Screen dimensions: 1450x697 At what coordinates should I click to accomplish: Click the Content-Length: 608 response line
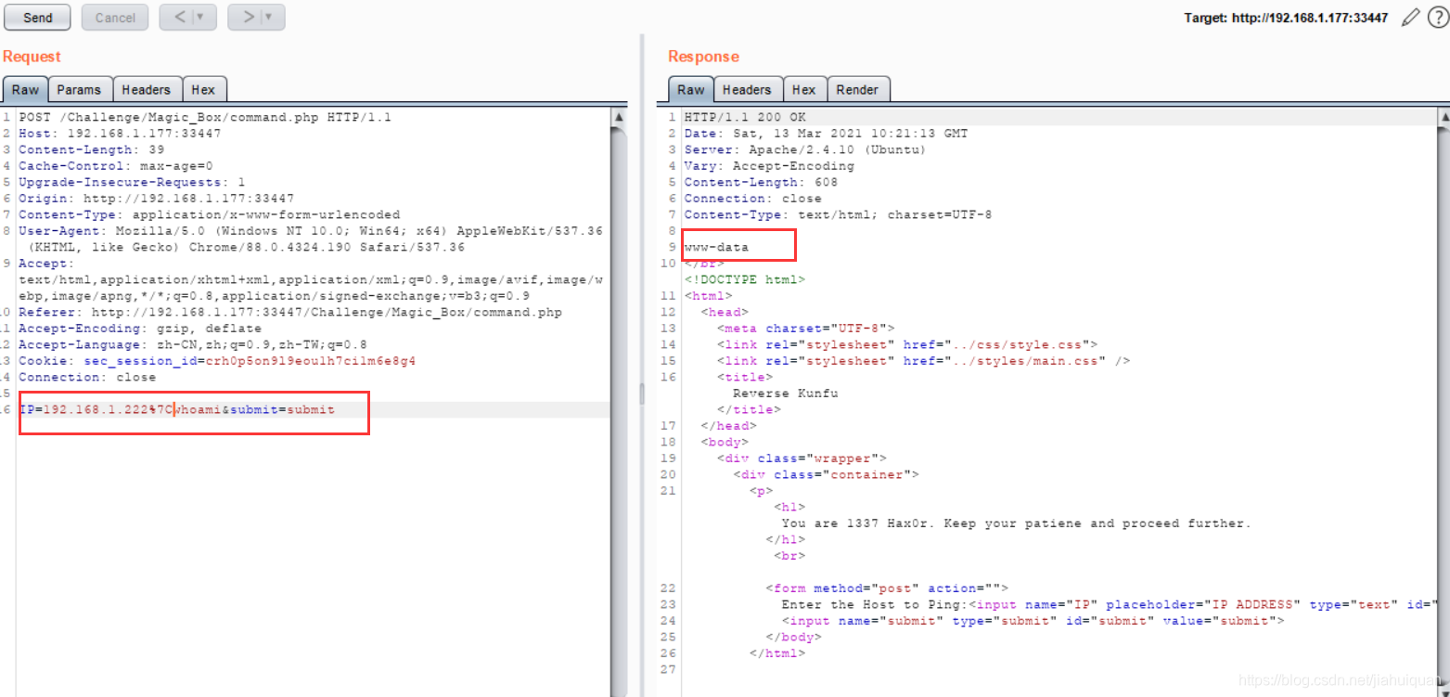[761, 182]
